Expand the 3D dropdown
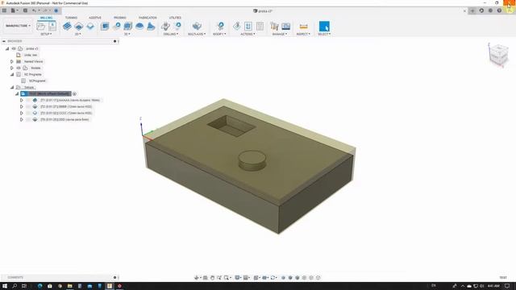The height and width of the screenshot is (290, 516). pos(127,34)
